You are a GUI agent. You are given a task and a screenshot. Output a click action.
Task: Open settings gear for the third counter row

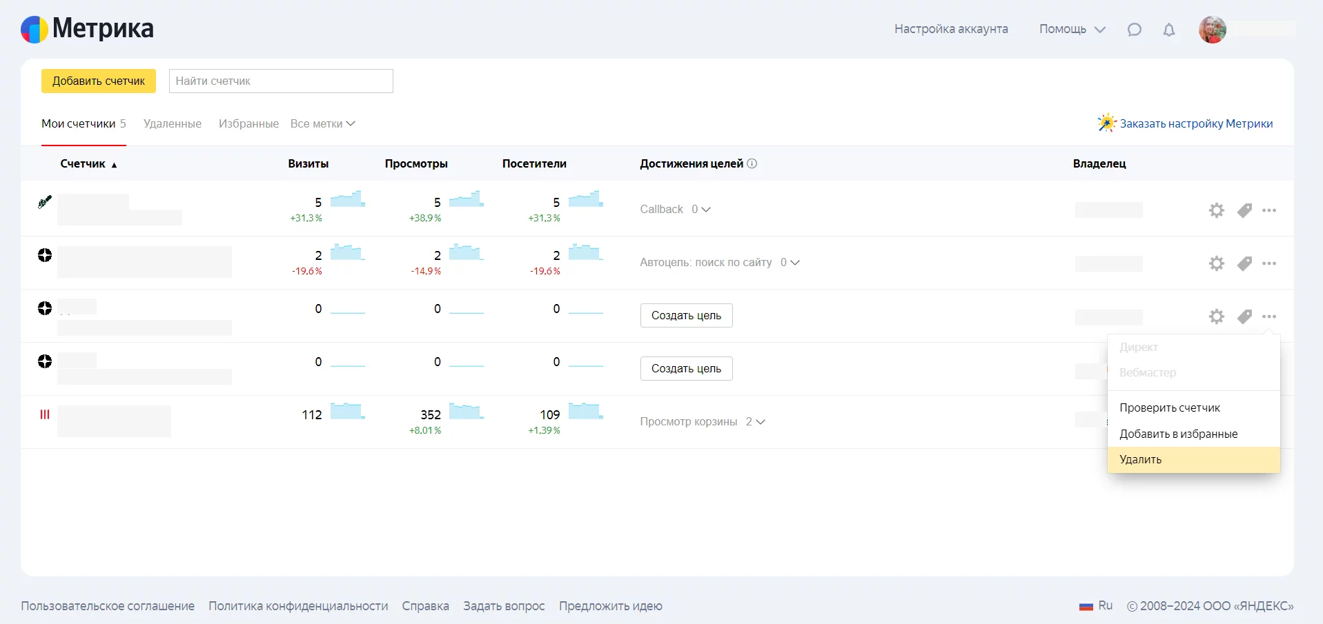(1216, 316)
